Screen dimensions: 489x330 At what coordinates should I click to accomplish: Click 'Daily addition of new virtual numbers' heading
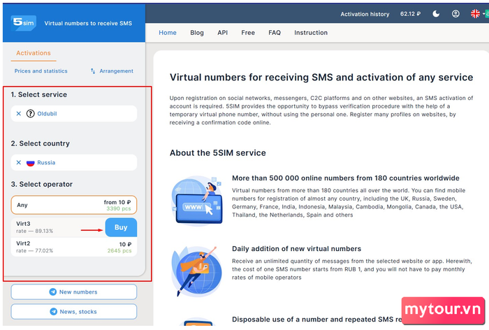297,249
